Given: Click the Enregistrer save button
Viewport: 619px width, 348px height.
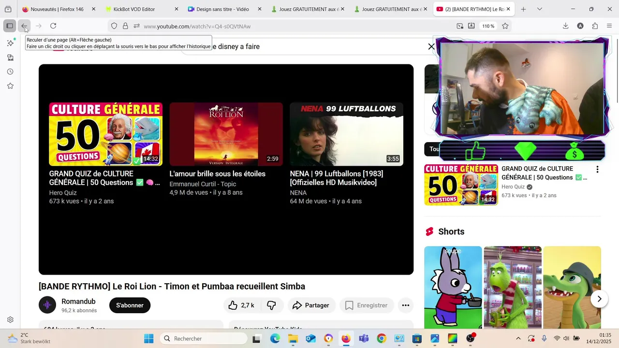Looking at the screenshot, I should [x=367, y=305].
